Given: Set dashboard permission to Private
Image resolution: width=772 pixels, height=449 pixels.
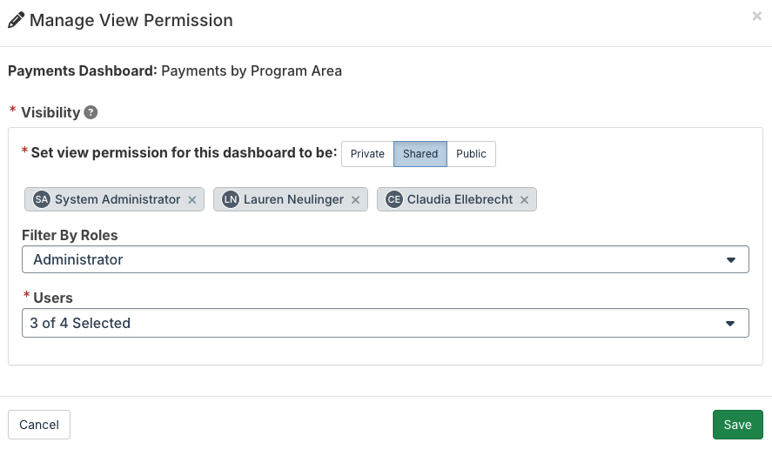Looking at the screenshot, I should (367, 154).
